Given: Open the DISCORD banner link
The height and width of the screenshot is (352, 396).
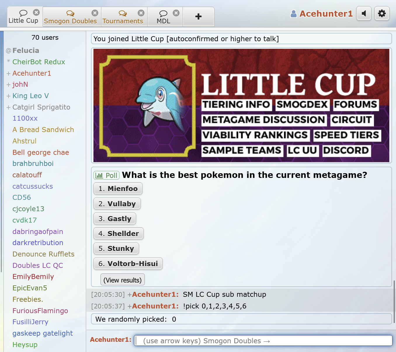Looking at the screenshot, I should [346, 150].
